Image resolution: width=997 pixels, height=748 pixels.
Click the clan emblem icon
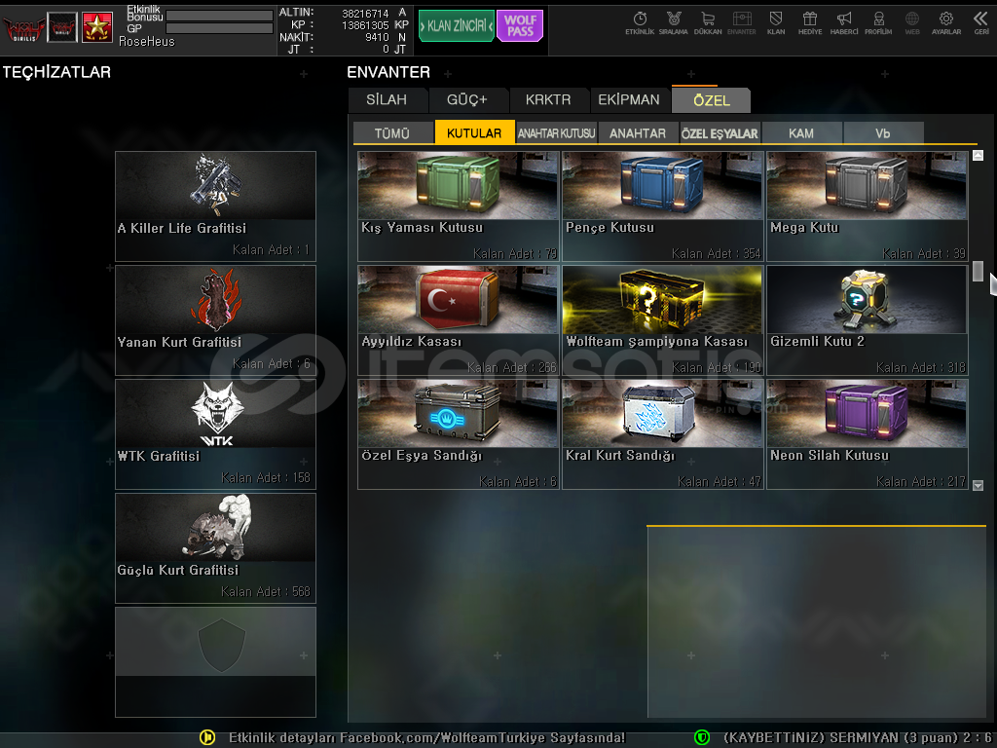62,27
